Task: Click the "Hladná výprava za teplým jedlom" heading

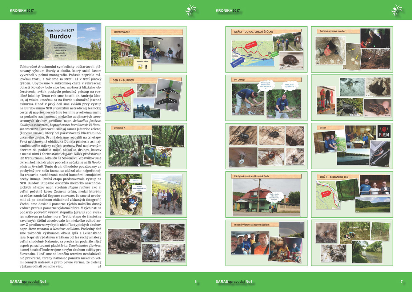Action: 252,224
